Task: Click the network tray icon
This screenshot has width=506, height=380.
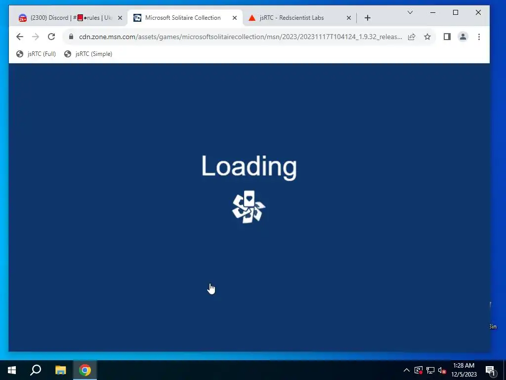Action: (430, 370)
